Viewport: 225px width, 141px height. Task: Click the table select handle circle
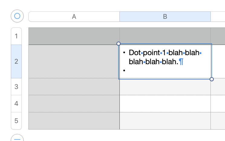(x=17, y=16)
